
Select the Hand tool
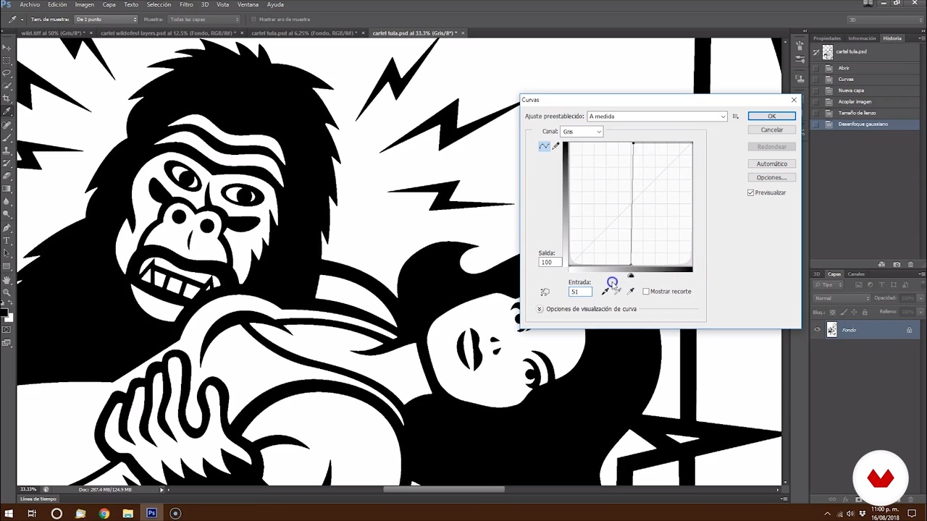tap(7, 279)
